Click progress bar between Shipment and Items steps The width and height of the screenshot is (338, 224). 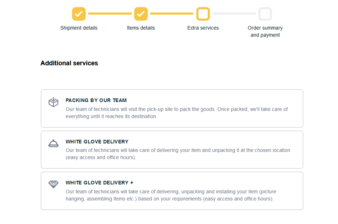pos(110,14)
